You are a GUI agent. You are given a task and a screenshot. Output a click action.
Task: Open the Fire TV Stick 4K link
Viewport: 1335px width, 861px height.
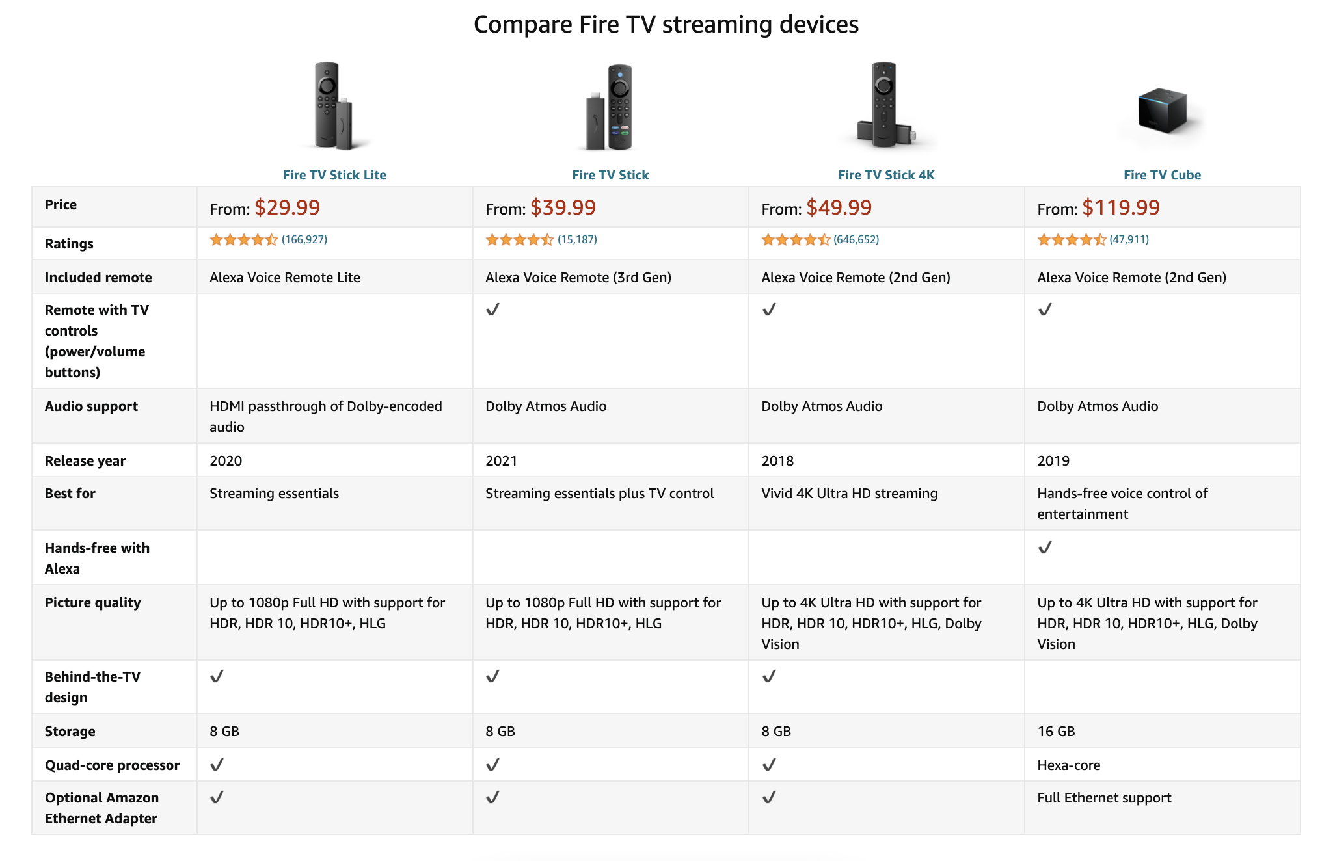click(886, 175)
